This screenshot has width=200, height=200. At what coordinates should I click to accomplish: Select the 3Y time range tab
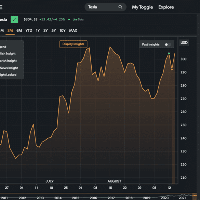(x=45, y=31)
